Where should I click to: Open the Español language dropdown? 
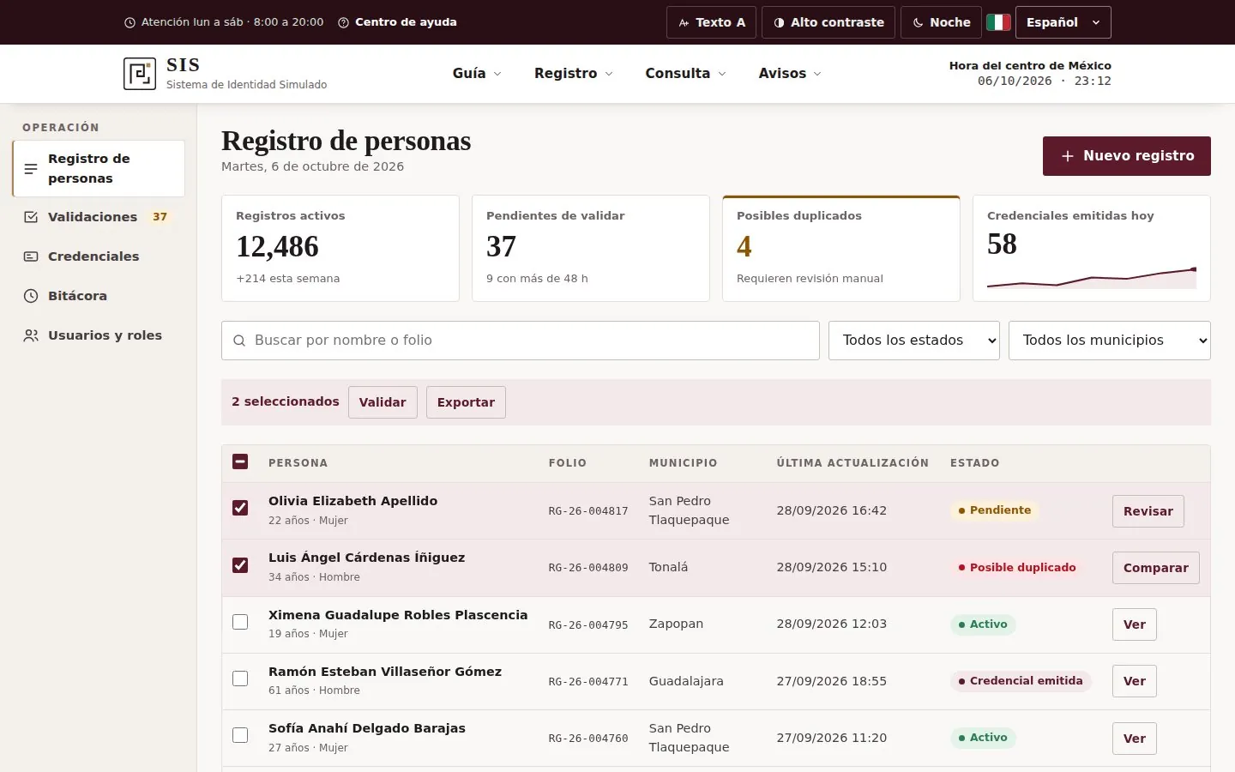[1063, 22]
